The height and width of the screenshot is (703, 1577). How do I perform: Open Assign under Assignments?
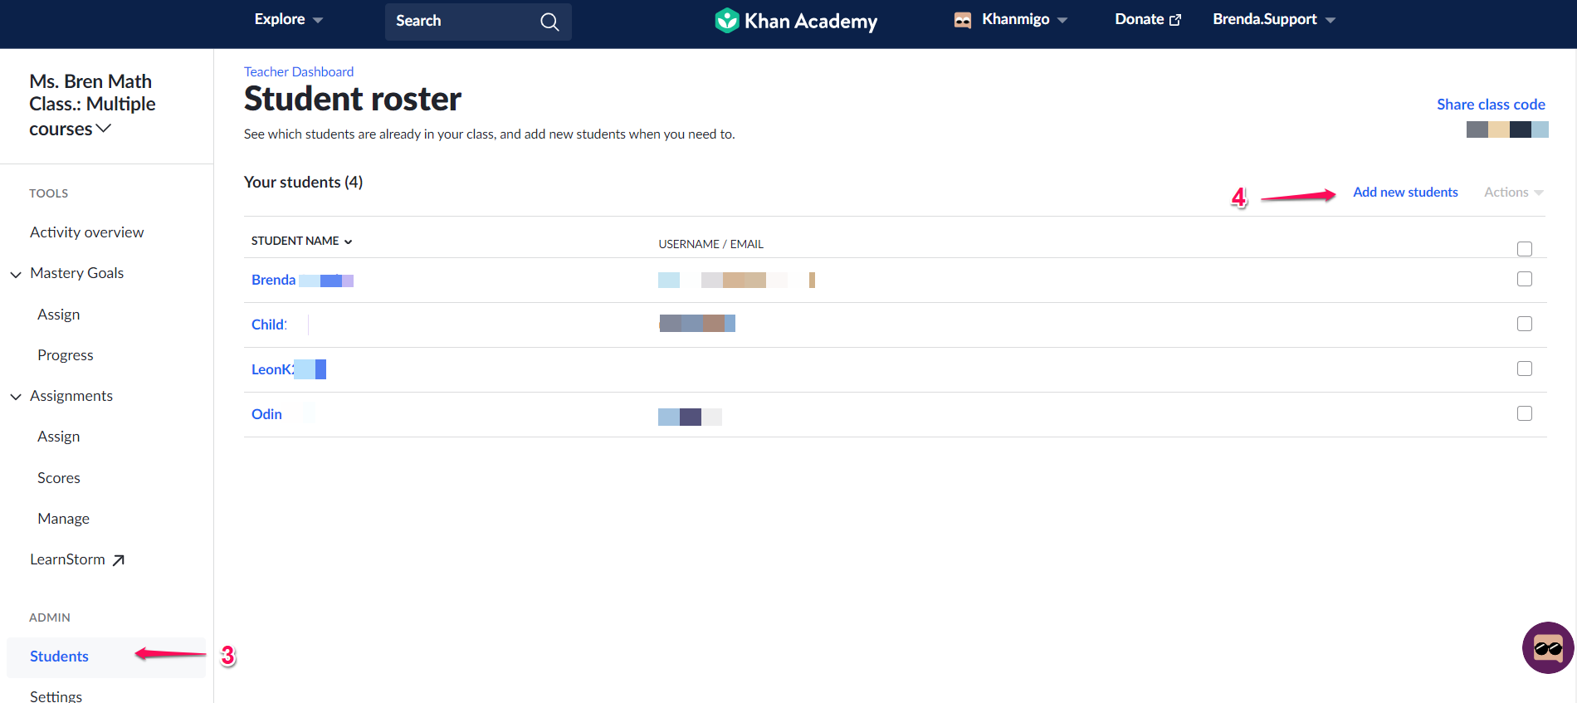tap(59, 437)
